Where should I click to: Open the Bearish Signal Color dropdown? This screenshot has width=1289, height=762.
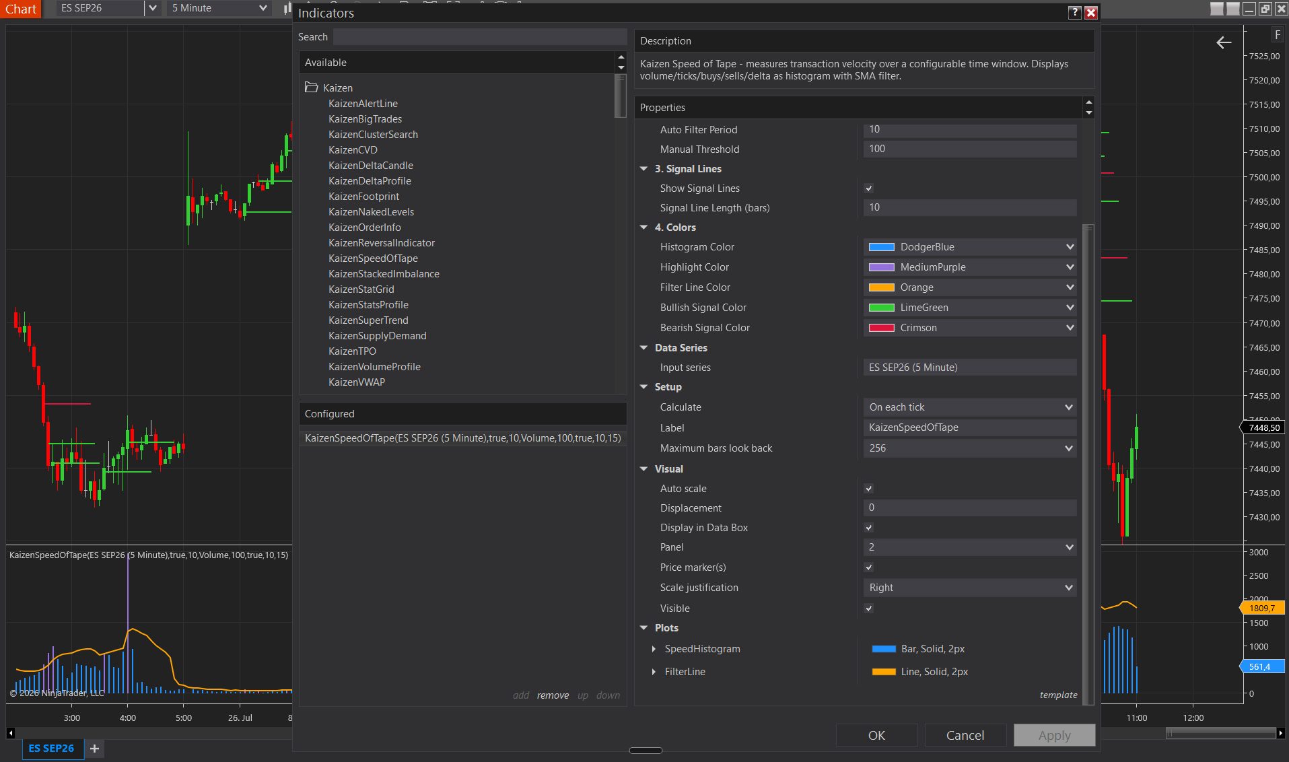pyautogui.click(x=970, y=328)
